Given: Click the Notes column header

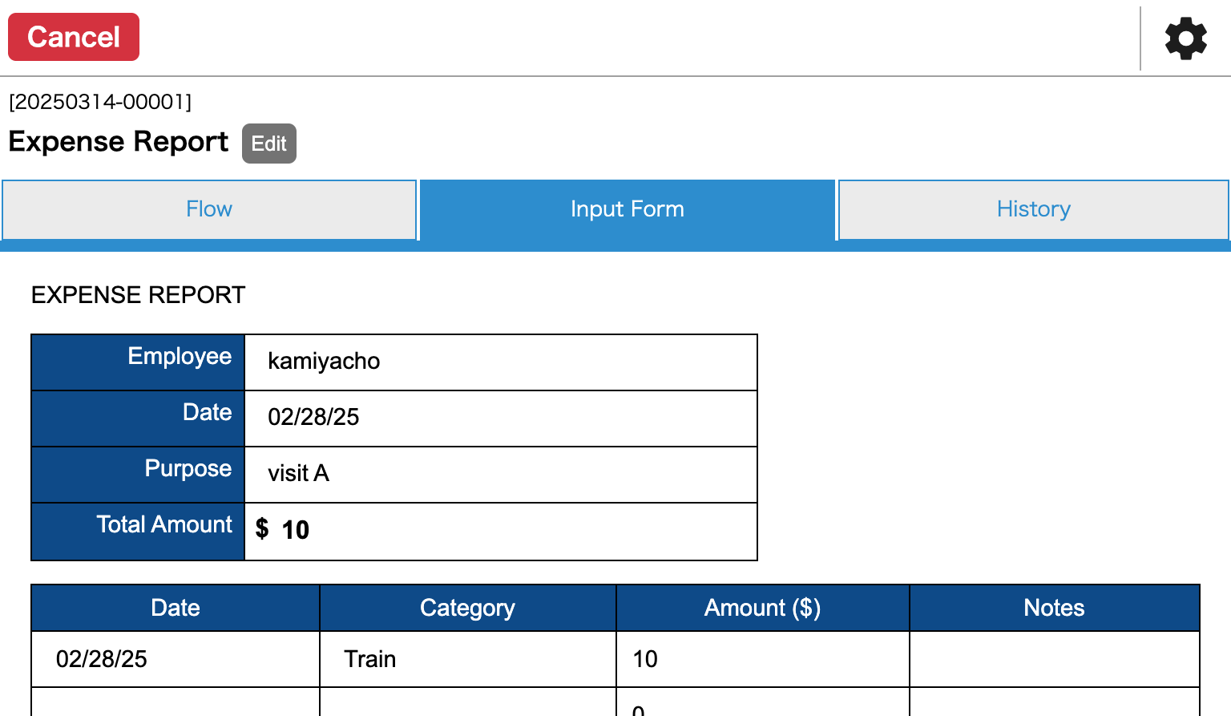Looking at the screenshot, I should pos(1055,608).
